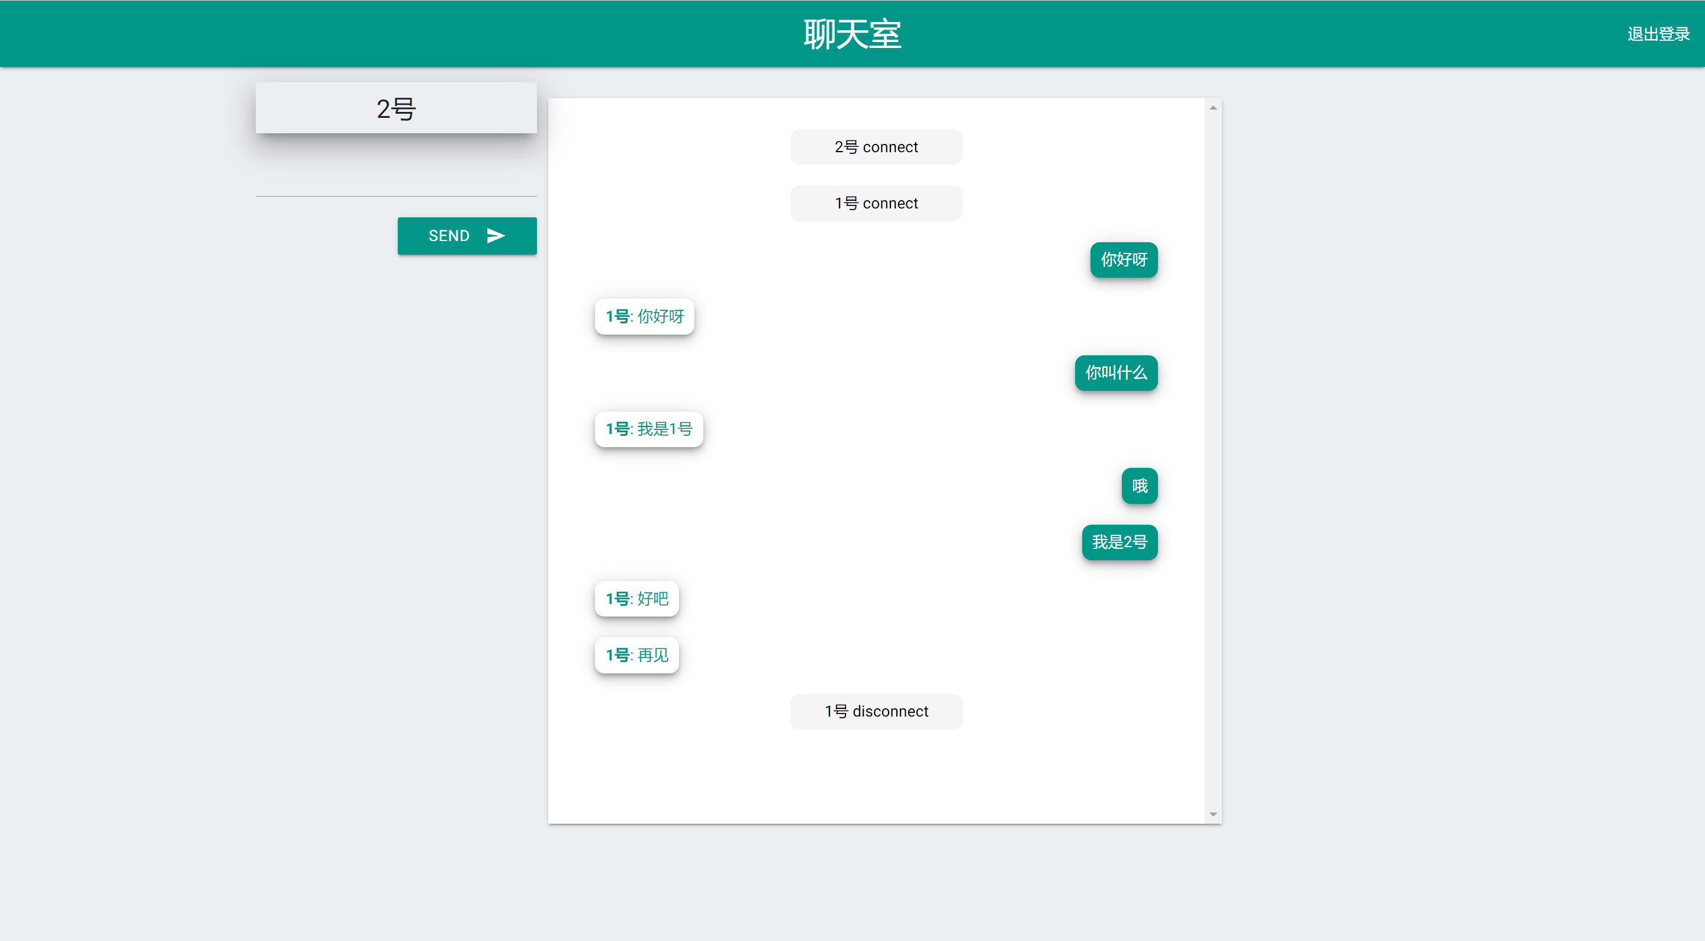Viewport: 1705px width, 941px height.
Task: Click the sent bubble 我是2号
Action: point(1119,542)
